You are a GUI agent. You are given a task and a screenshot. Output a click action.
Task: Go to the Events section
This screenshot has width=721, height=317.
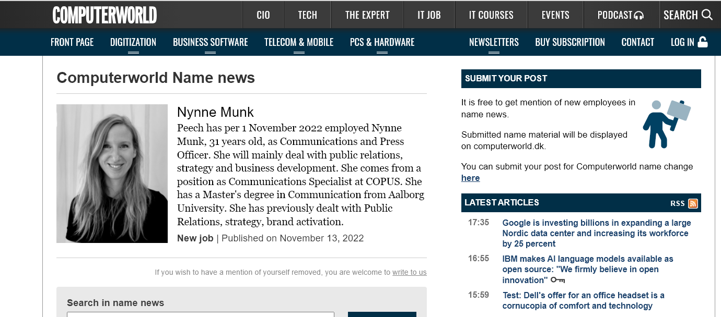point(555,15)
